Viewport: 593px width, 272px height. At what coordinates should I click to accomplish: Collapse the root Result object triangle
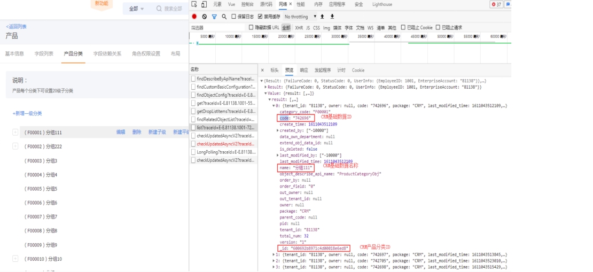click(x=262, y=81)
